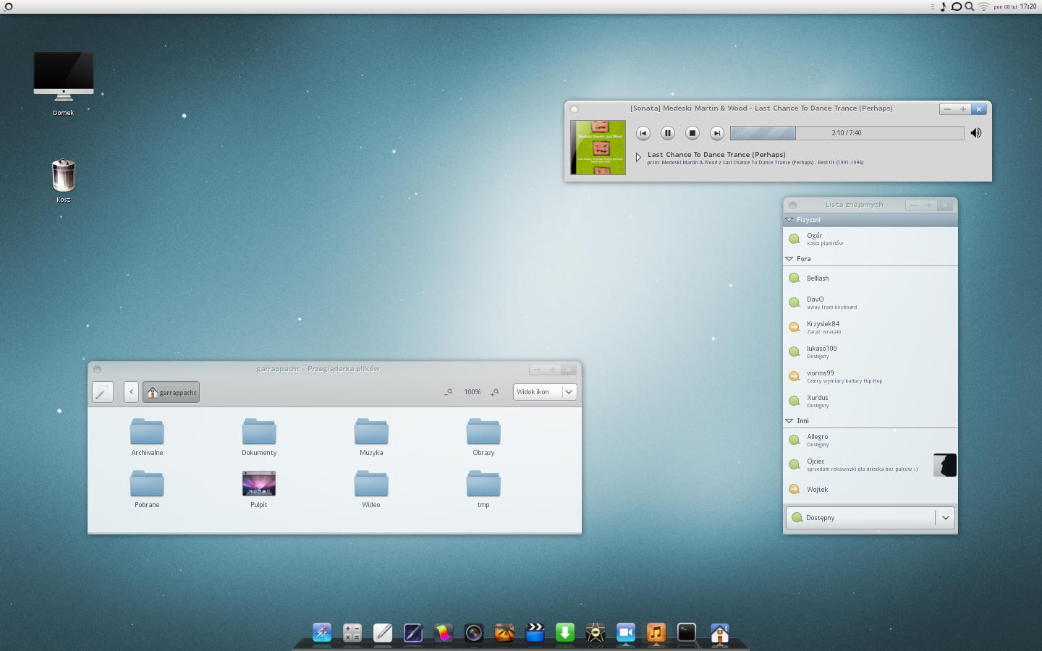Screen dimensions: 1042x651
Task: Select contact Xurdus in buddy list
Action: pyautogui.click(x=871, y=401)
